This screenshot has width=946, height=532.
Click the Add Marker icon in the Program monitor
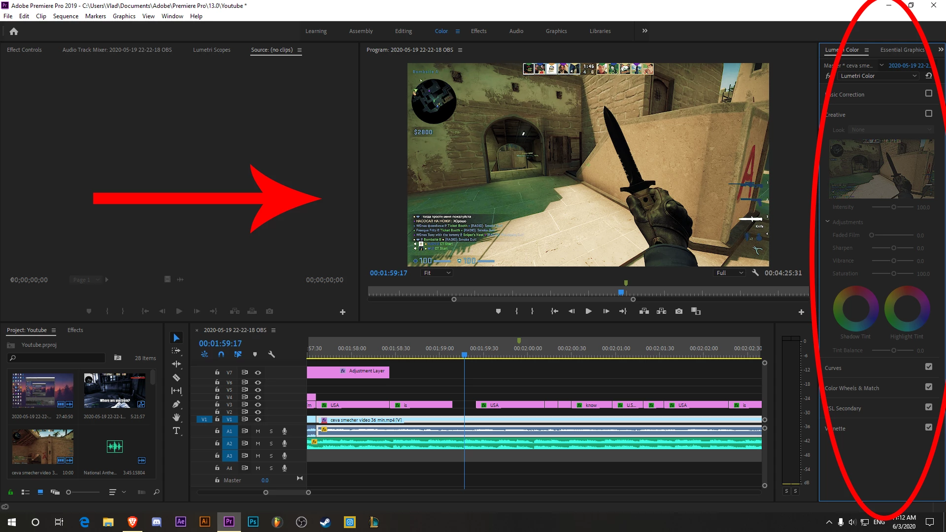tap(498, 311)
